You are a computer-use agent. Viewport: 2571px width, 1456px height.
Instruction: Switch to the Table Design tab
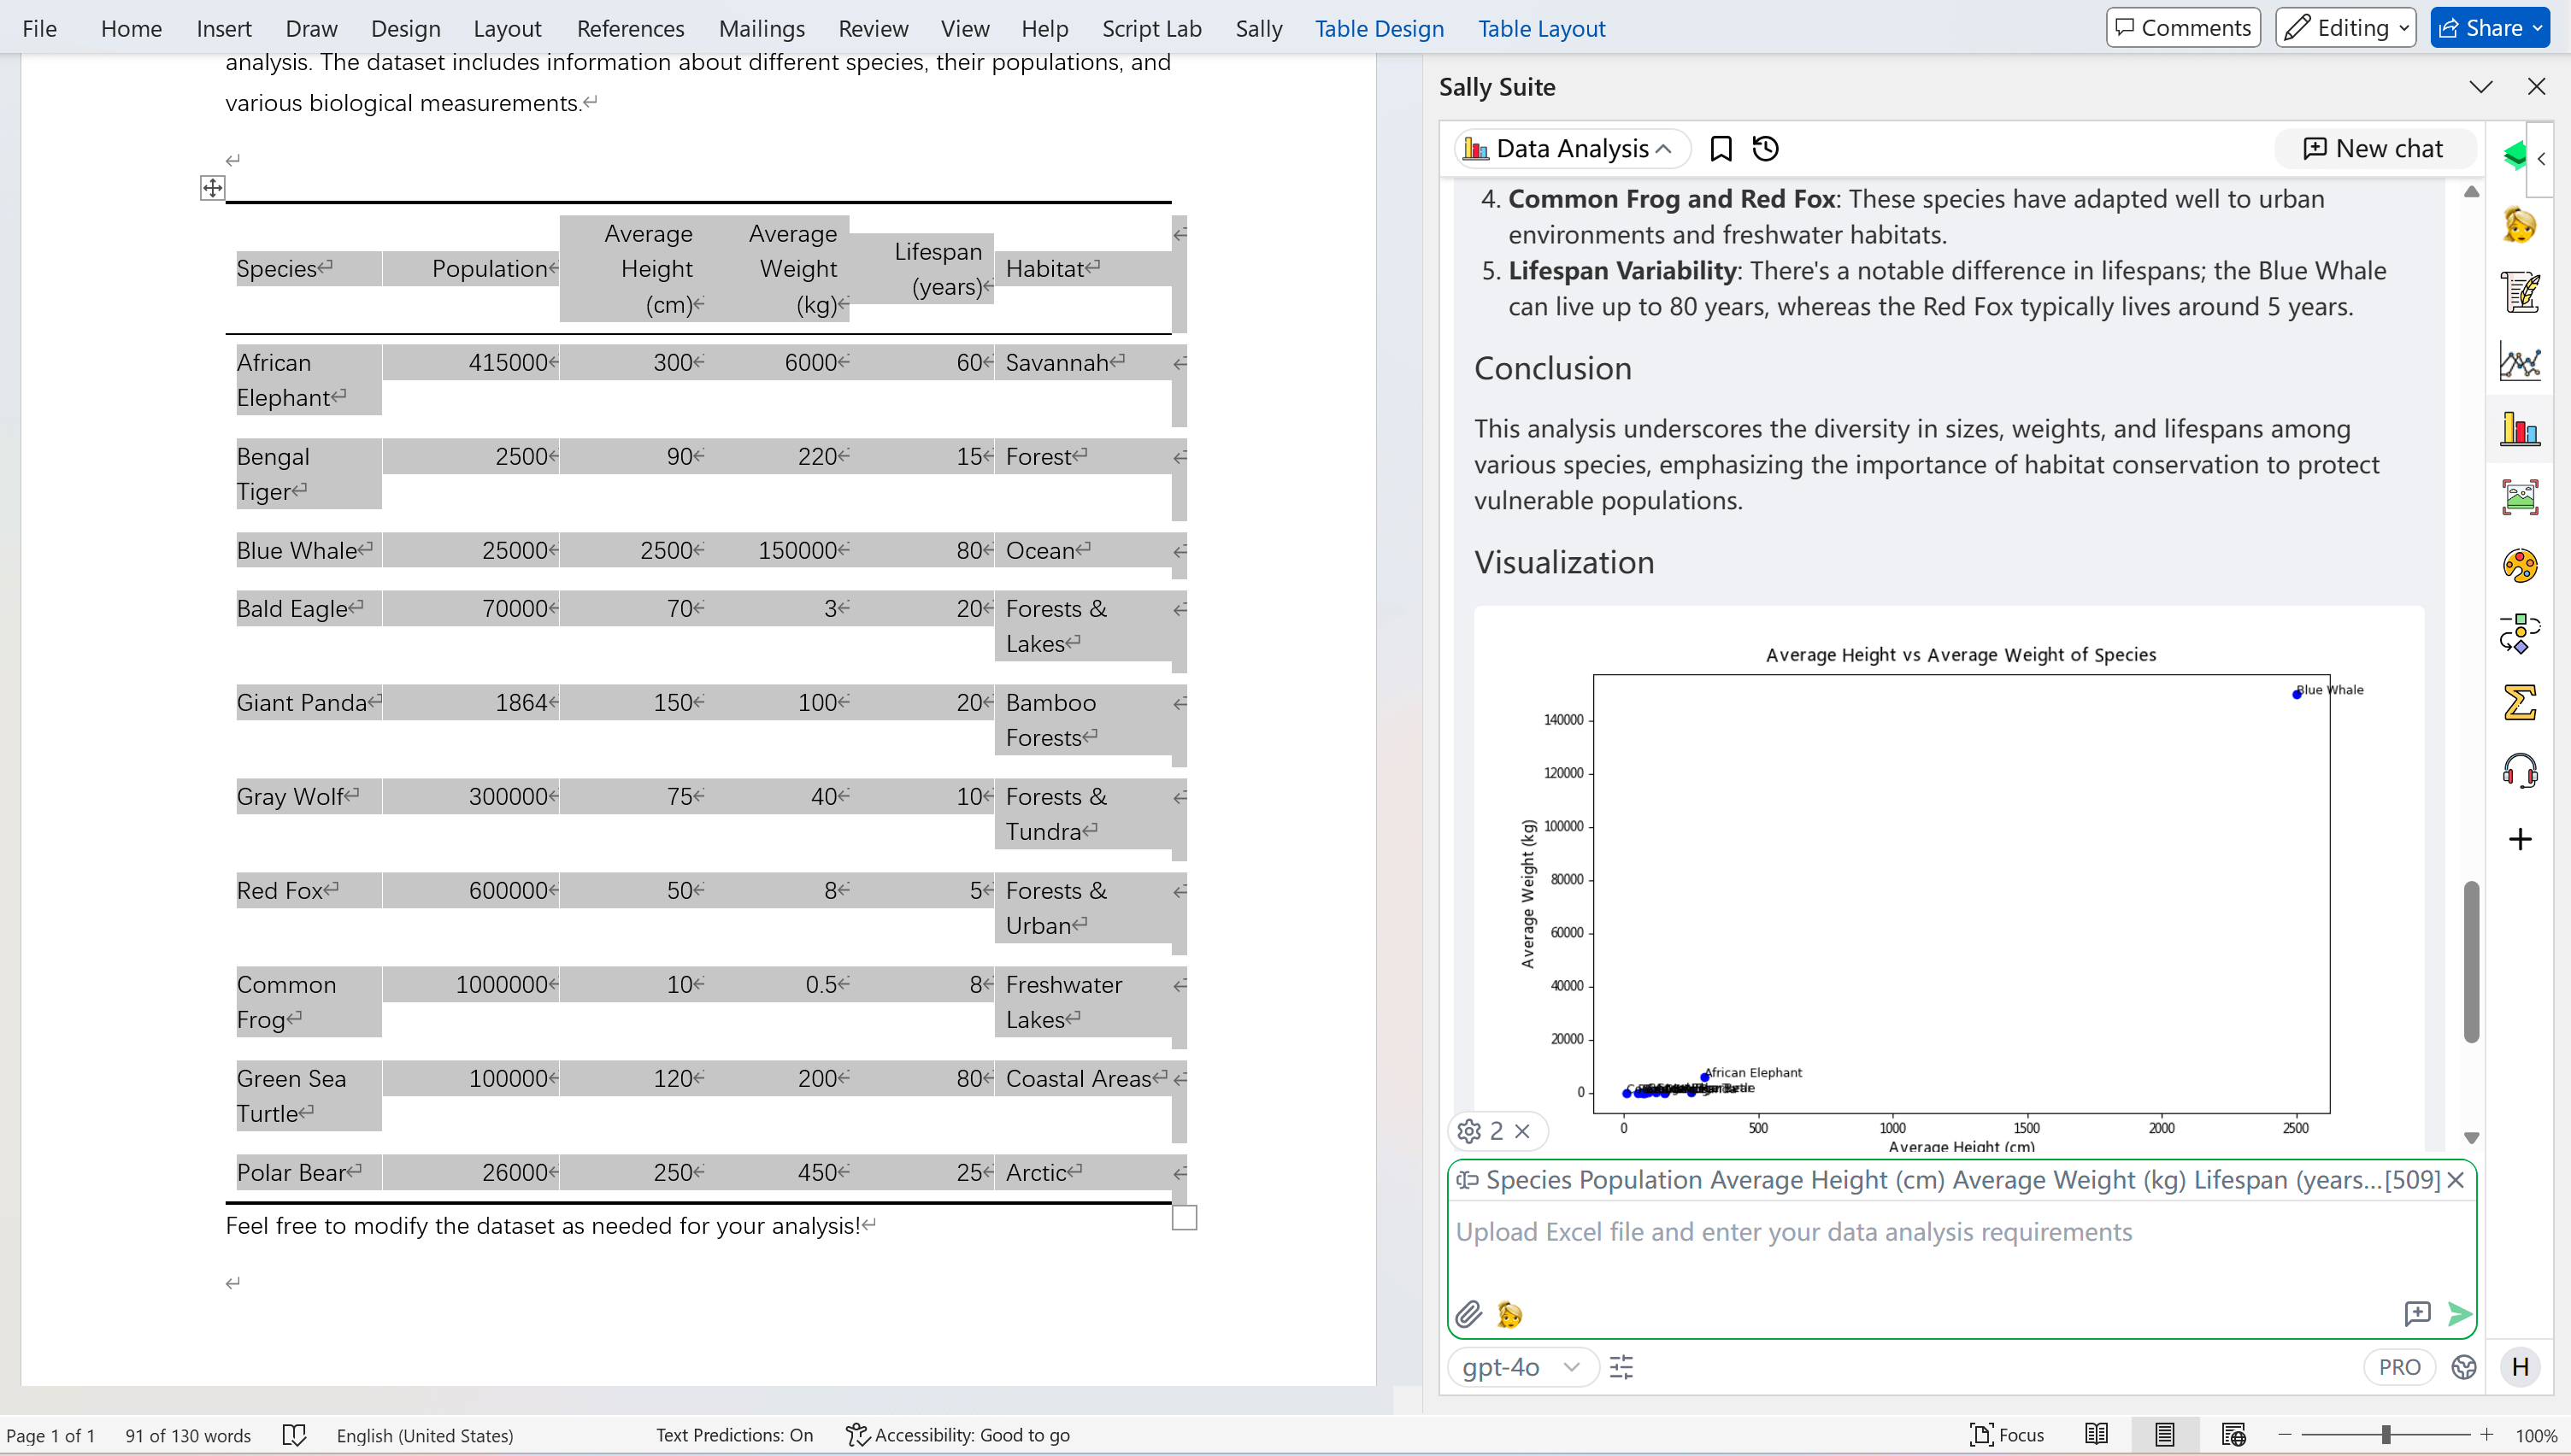[x=1379, y=28]
